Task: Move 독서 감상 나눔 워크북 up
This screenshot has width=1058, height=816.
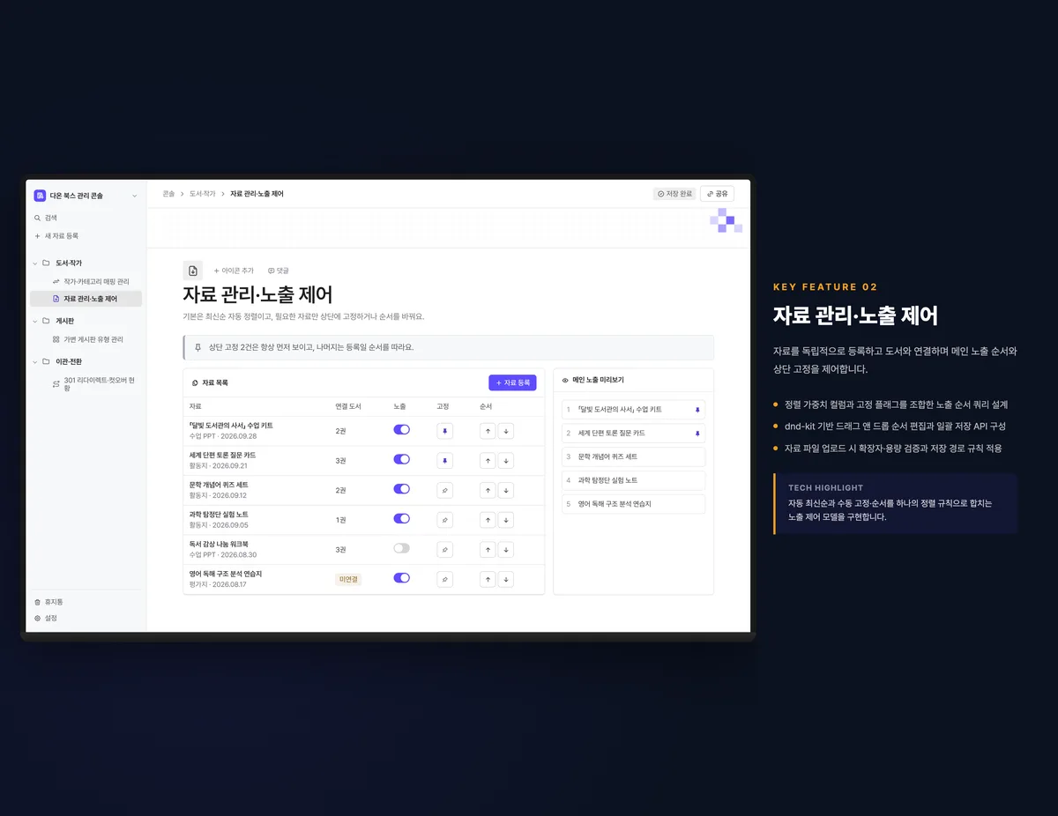Action: (488, 550)
